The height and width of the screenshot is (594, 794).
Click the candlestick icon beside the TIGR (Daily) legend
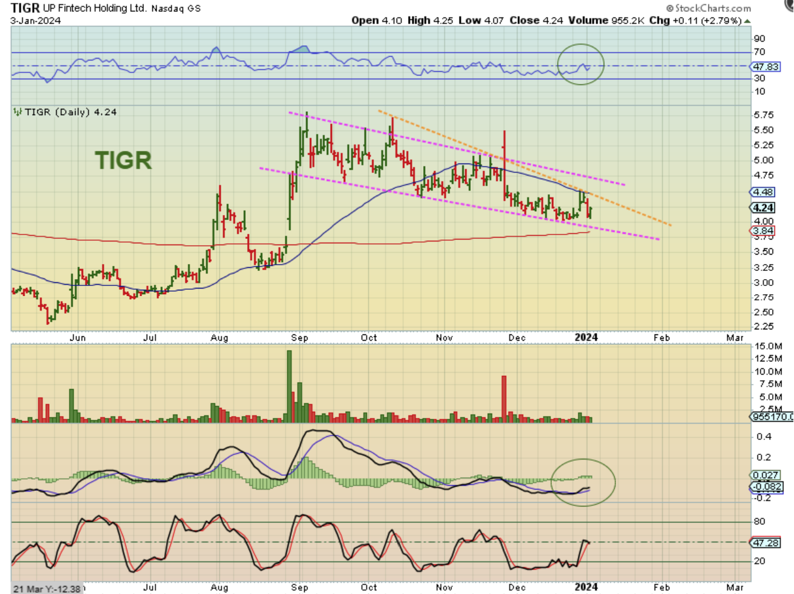pos(18,112)
